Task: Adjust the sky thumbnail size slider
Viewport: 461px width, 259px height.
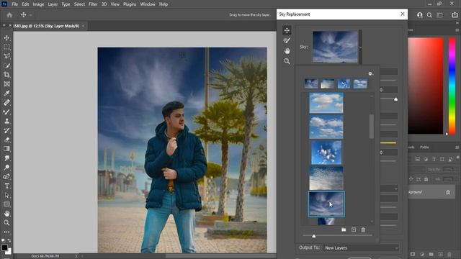Action: [314, 236]
